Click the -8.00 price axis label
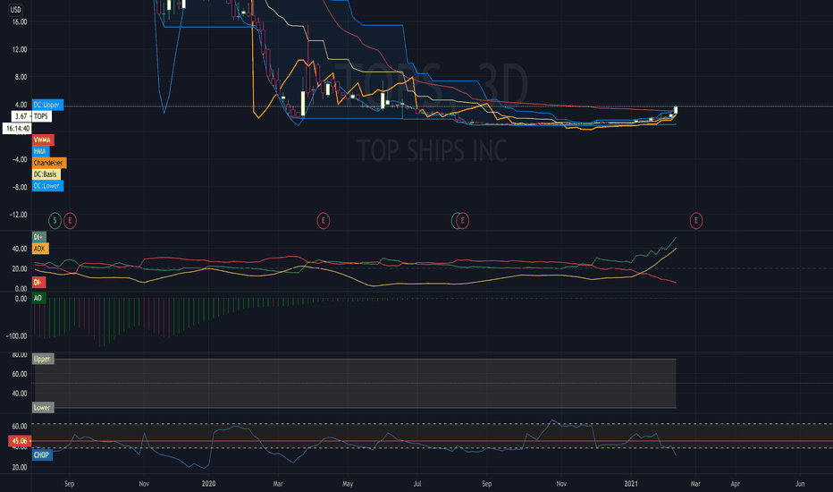This screenshot has height=492, width=833. pyautogui.click(x=19, y=187)
